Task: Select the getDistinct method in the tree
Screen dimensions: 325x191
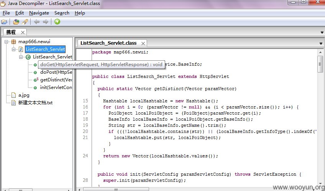Action: point(56,80)
